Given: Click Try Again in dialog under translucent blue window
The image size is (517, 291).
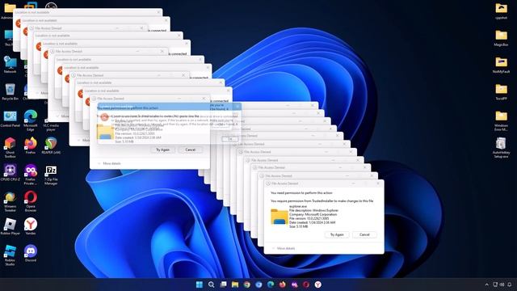Looking at the screenshot, I should 162,150.
